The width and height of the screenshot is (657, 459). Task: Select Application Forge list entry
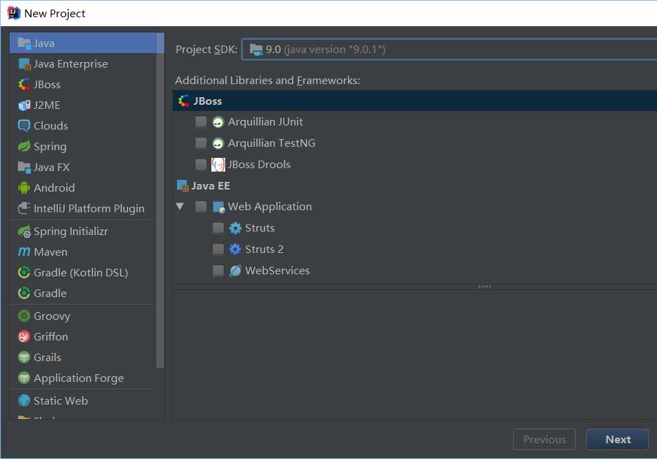tap(83, 378)
